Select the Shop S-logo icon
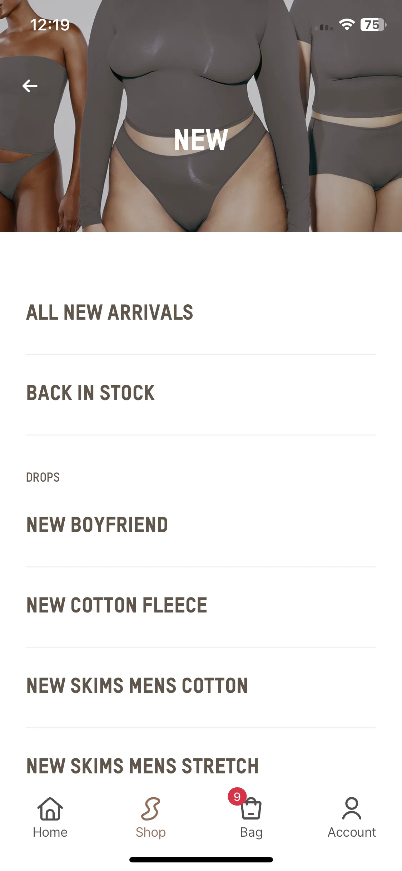402x871 pixels. [x=150, y=809]
